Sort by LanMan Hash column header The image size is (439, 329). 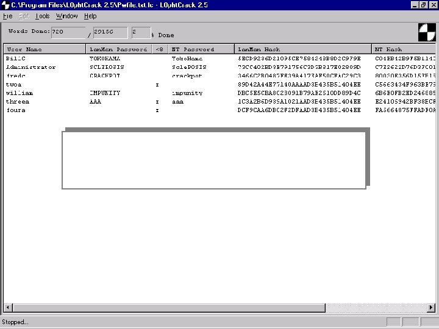pyautogui.click(x=303, y=49)
